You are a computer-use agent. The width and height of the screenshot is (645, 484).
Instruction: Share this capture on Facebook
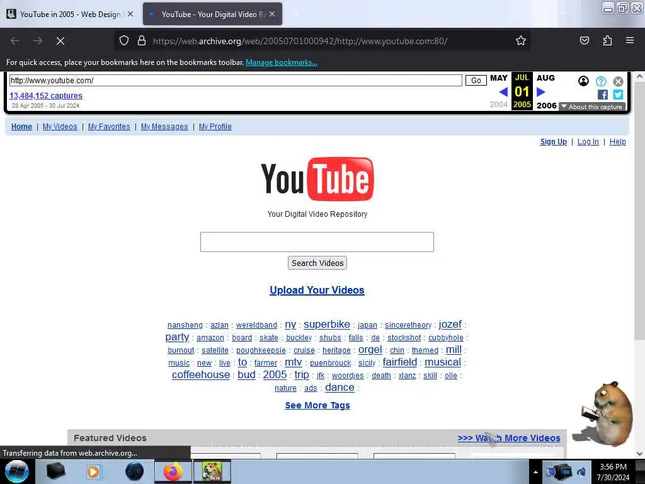click(603, 95)
